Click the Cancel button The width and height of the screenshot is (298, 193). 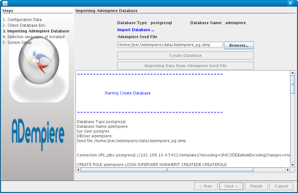click(281, 186)
